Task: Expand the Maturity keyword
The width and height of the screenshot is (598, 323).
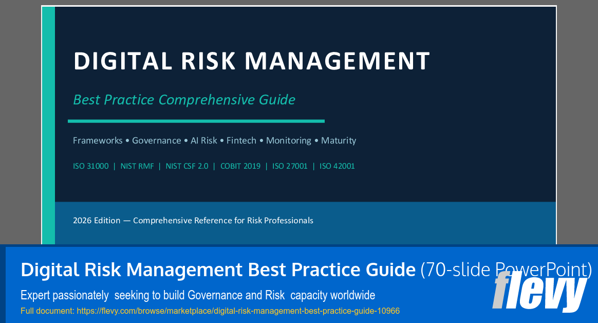Action: pyautogui.click(x=339, y=140)
